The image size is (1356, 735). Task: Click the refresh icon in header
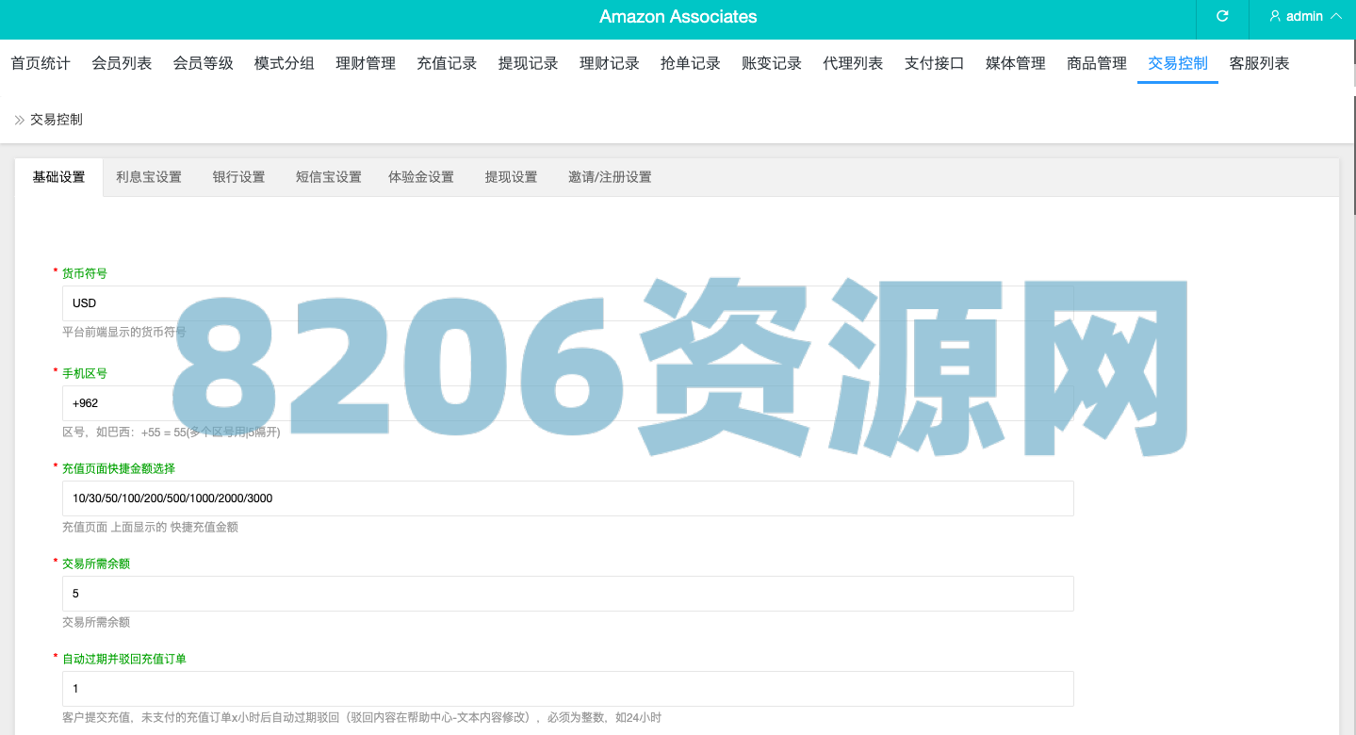point(1222,16)
